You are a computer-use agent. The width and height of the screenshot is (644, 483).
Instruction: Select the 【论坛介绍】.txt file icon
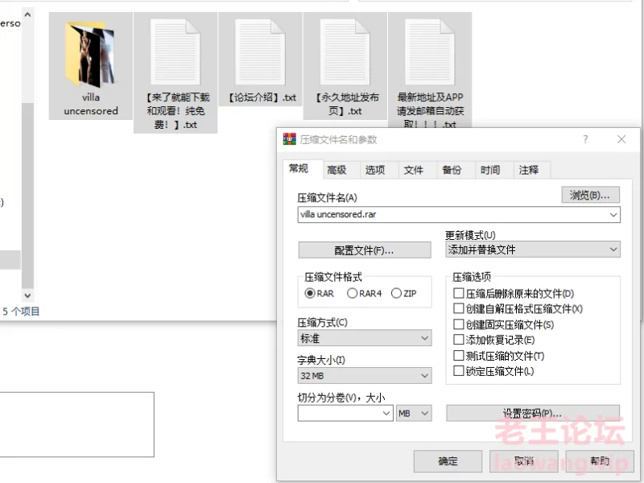[260, 52]
